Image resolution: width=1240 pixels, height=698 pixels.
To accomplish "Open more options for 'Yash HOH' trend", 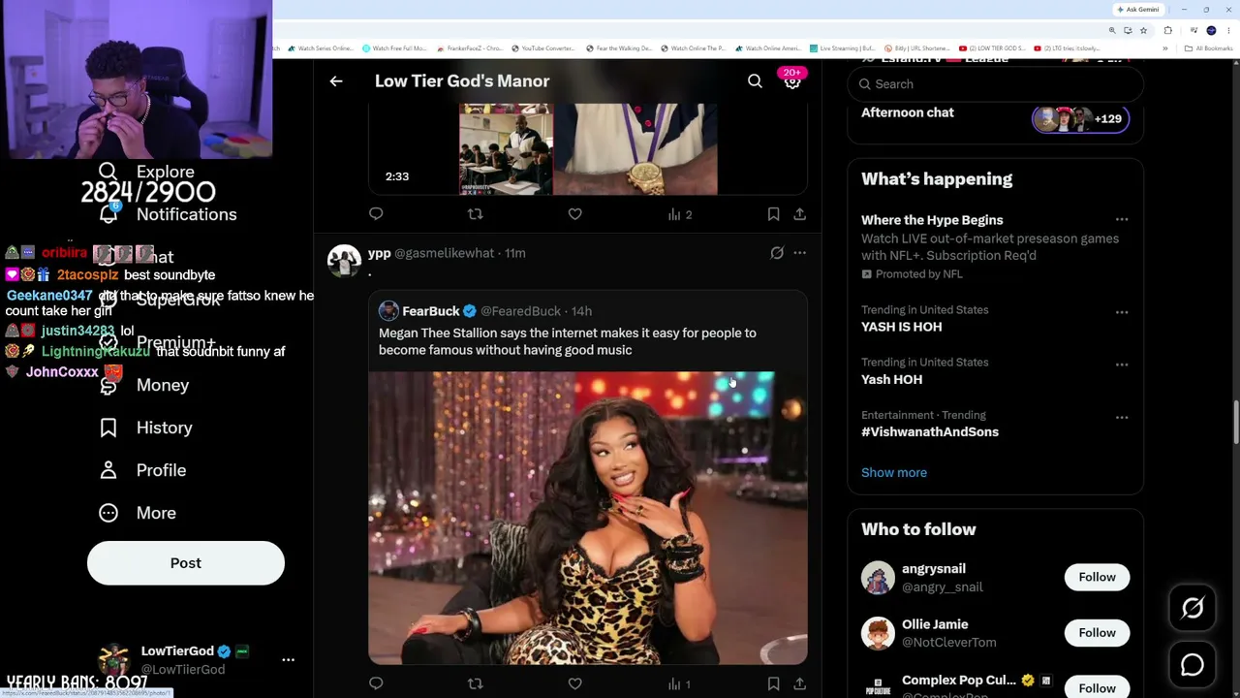I will pyautogui.click(x=1122, y=365).
